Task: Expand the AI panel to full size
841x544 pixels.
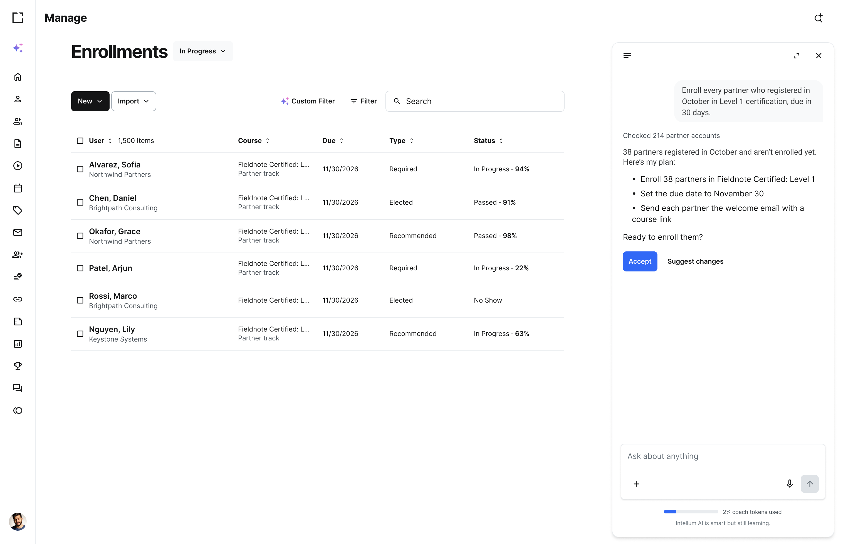Action: point(796,56)
